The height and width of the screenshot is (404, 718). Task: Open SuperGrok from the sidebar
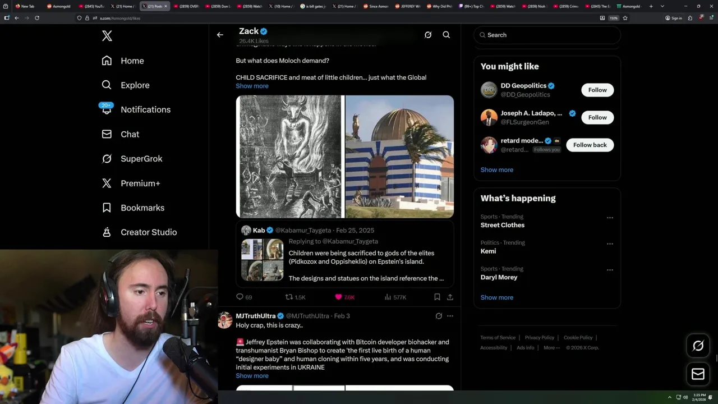[x=132, y=159]
